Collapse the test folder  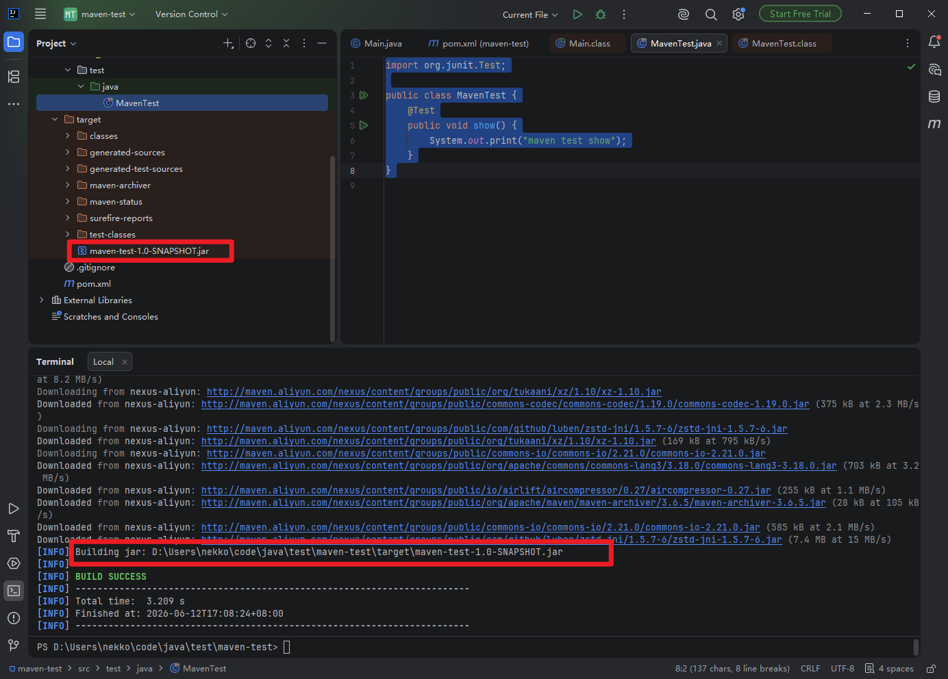click(x=68, y=70)
